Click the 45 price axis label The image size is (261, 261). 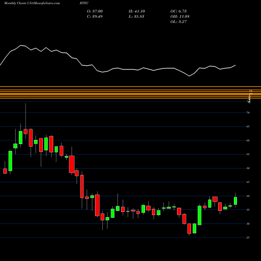pos(248,182)
